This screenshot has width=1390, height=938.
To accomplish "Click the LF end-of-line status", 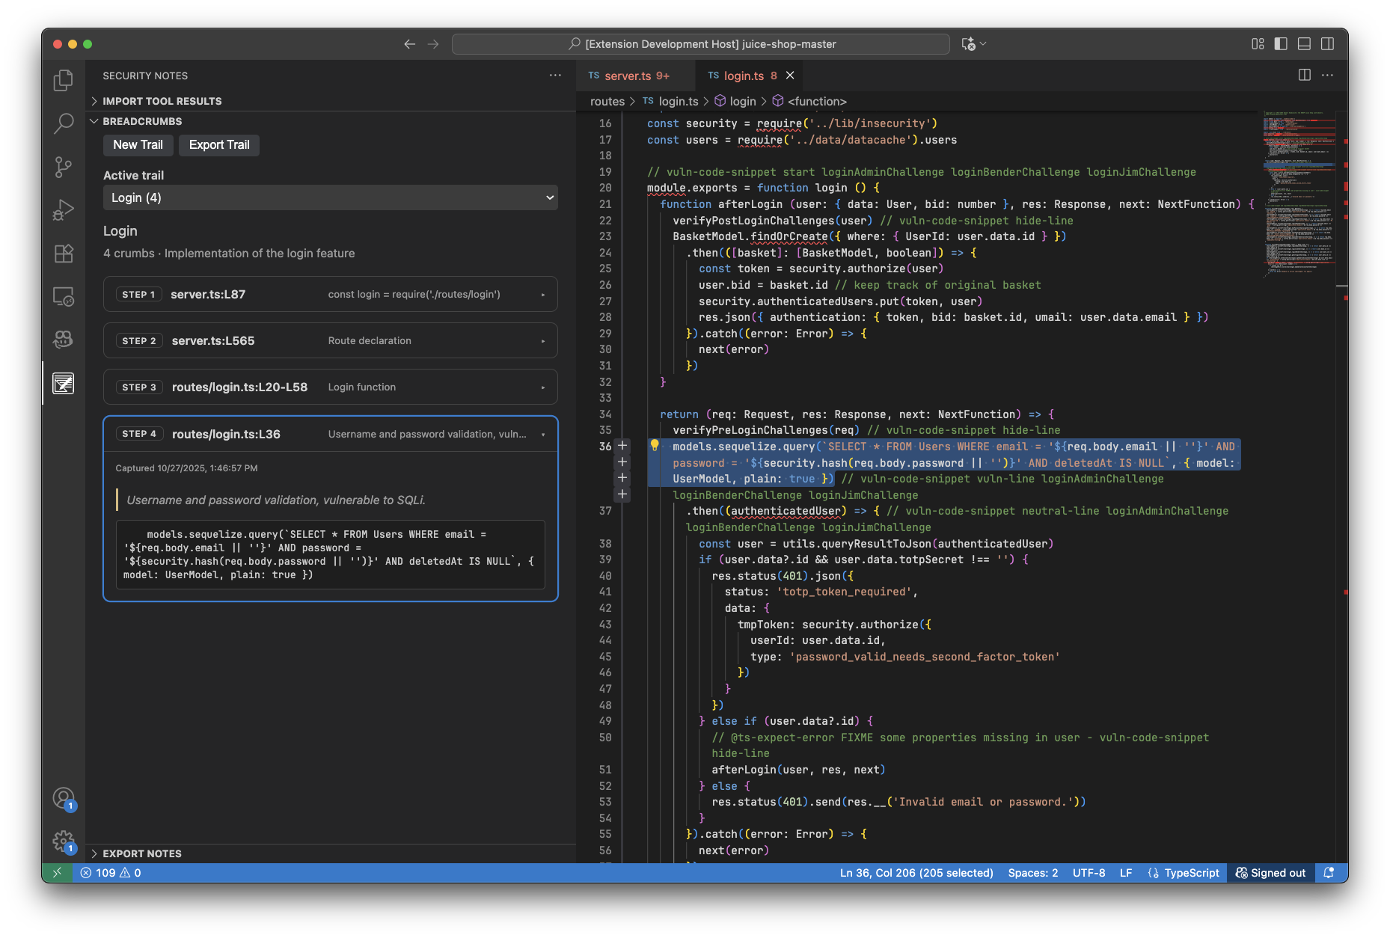I will point(1125,872).
